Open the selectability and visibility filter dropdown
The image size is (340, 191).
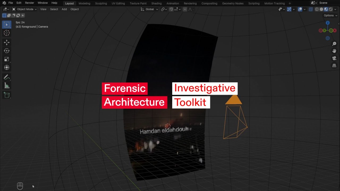pyautogui.click(x=282, y=9)
